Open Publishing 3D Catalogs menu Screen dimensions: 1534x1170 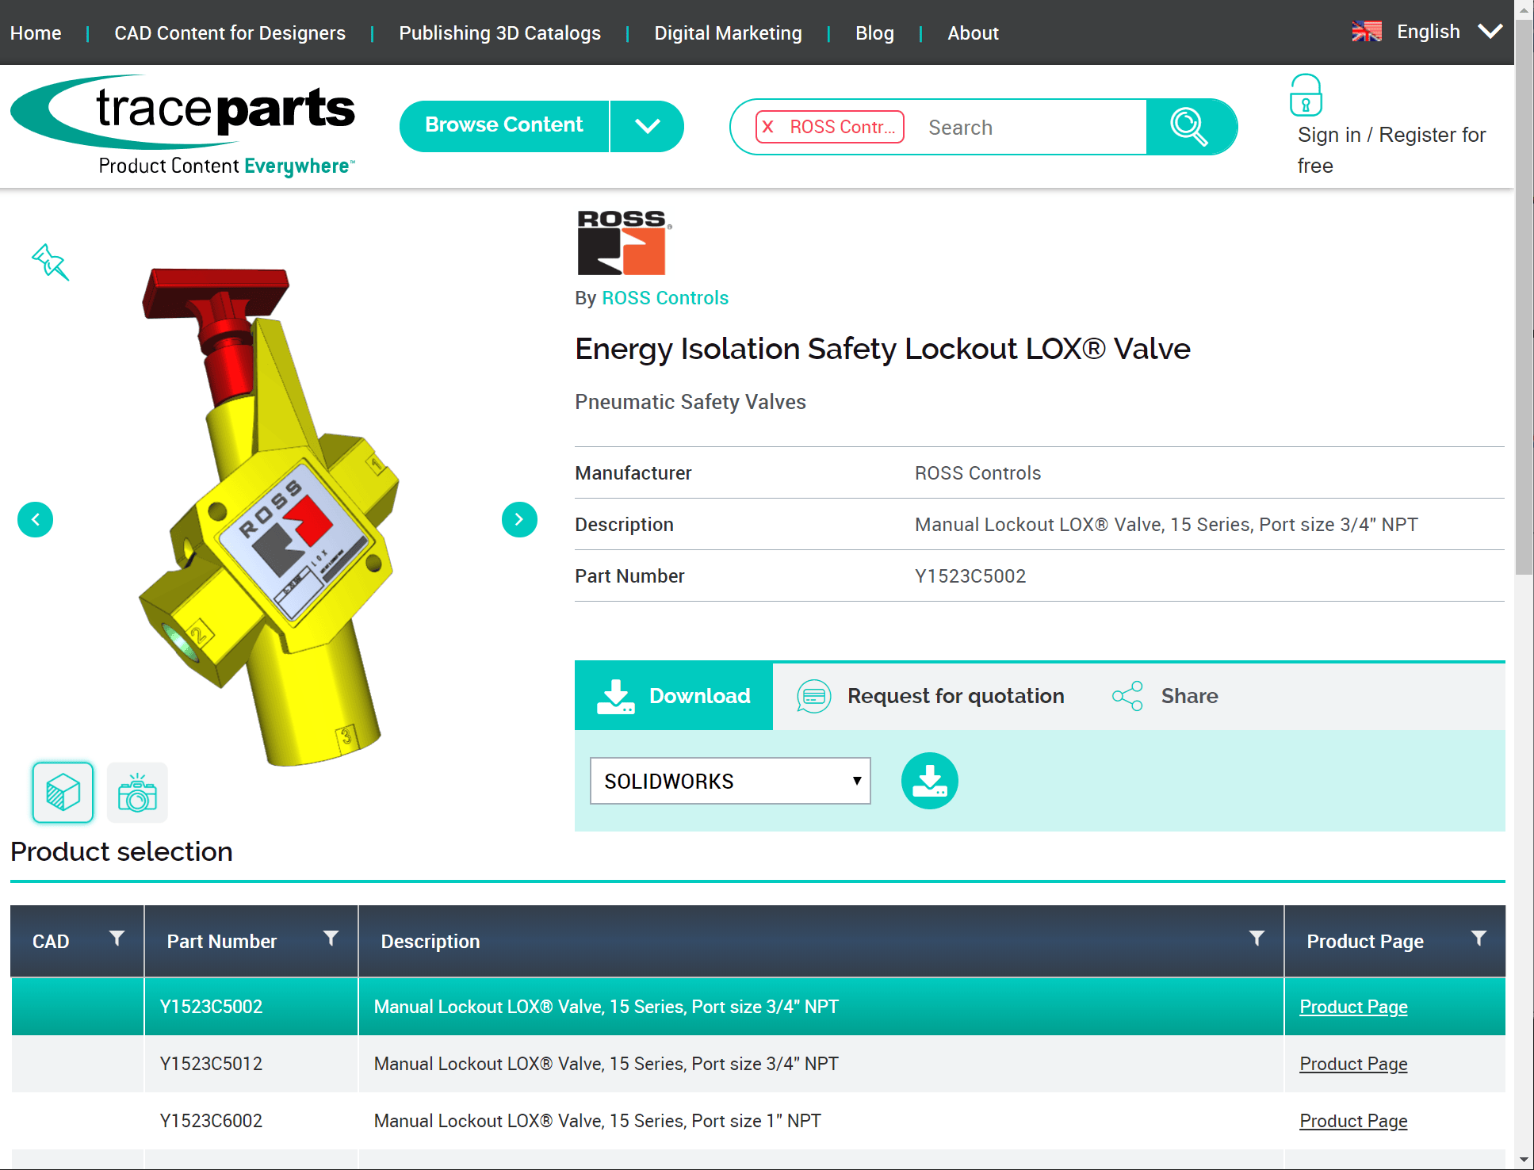499,33
